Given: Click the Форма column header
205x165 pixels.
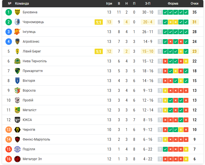Looking at the screenshot, I should 173,4.
